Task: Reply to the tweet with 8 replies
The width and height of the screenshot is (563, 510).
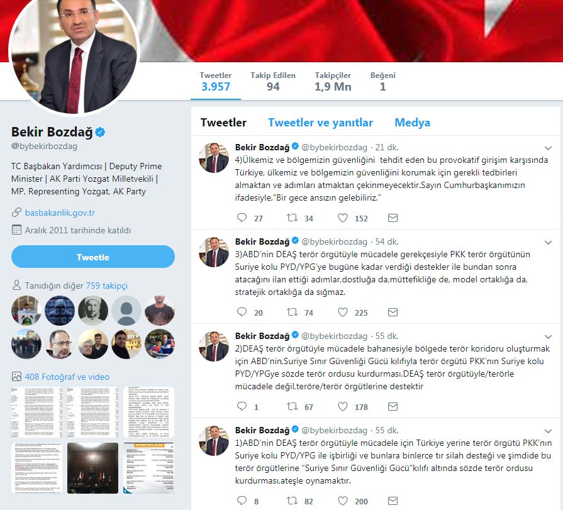Action: (242, 501)
